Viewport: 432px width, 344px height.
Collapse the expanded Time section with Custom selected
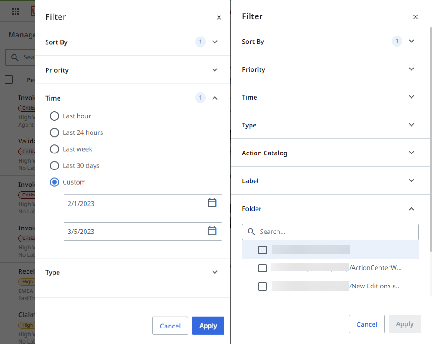point(215,98)
